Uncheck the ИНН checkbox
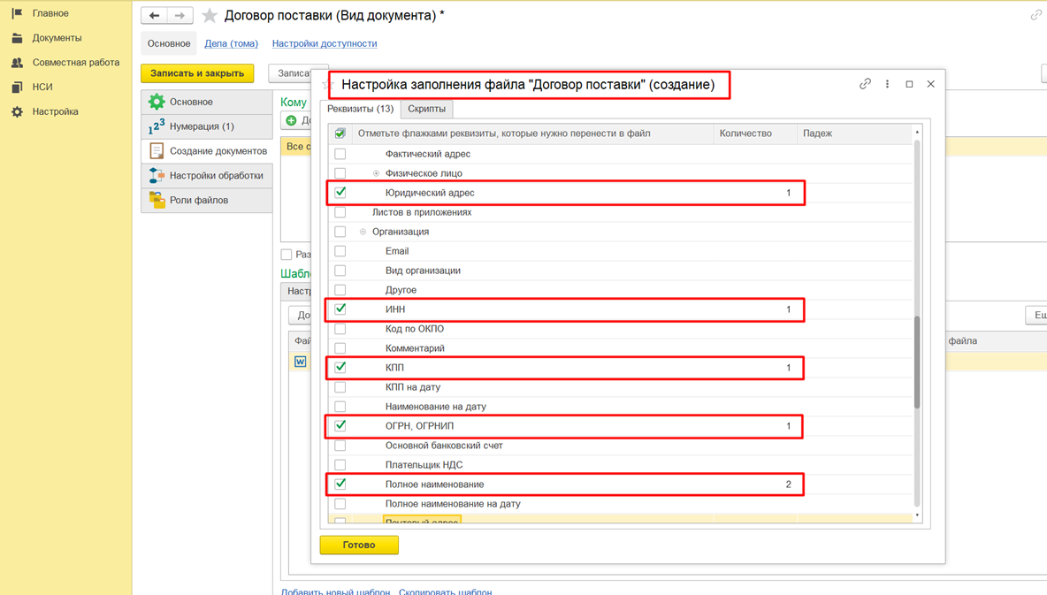 point(340,309)
